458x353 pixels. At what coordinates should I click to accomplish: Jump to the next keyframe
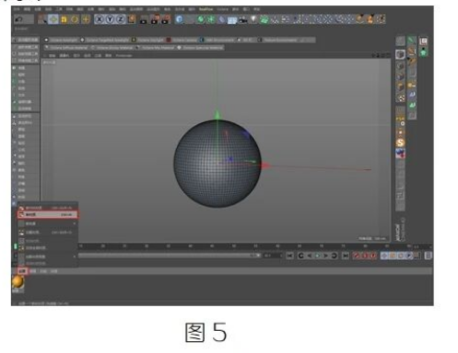pyautogui.click(x=335, y=256)
